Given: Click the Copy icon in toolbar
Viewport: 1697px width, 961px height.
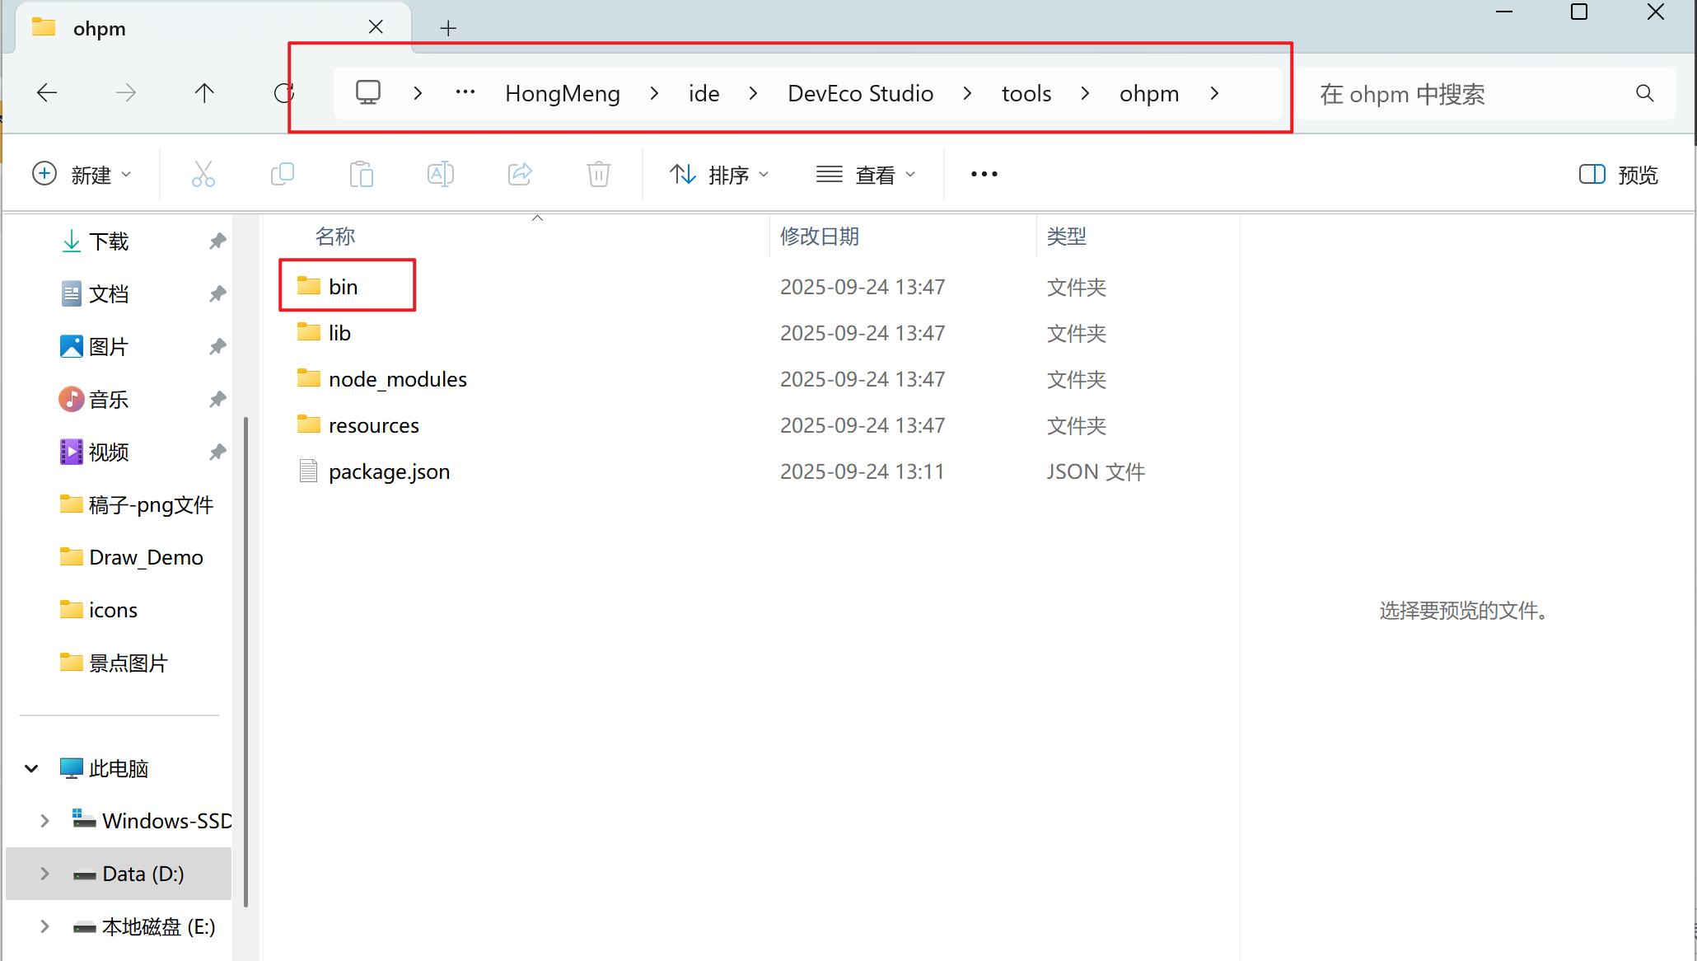Looking at the screenshot, I should click(282, 174).
